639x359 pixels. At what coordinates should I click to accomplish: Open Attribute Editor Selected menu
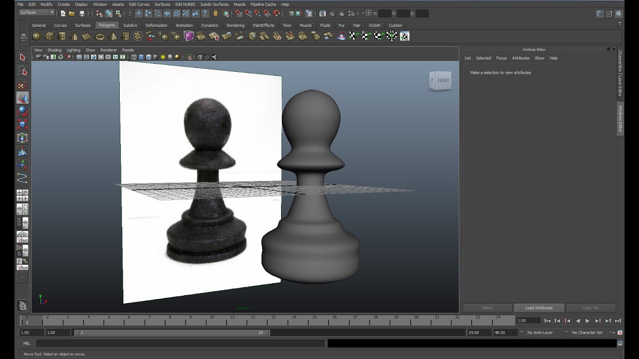tap(483, 58)
